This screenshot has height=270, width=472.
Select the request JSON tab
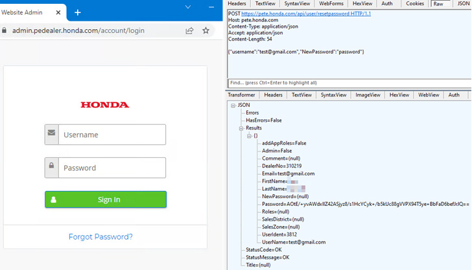click(464, 4)
